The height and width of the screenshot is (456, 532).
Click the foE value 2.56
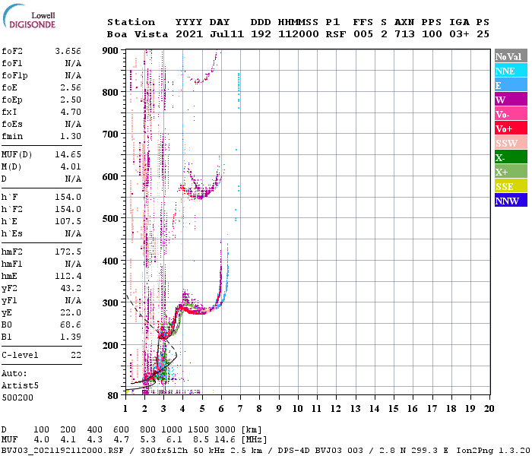point(71,87)
